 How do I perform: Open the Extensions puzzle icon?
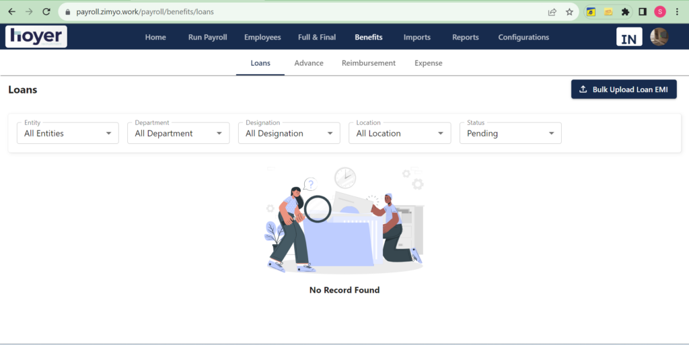(x=625, y=12)
